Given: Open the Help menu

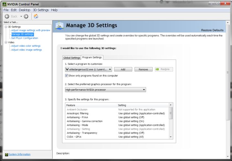Looking at the screenshot, I should tap(54, 10).
